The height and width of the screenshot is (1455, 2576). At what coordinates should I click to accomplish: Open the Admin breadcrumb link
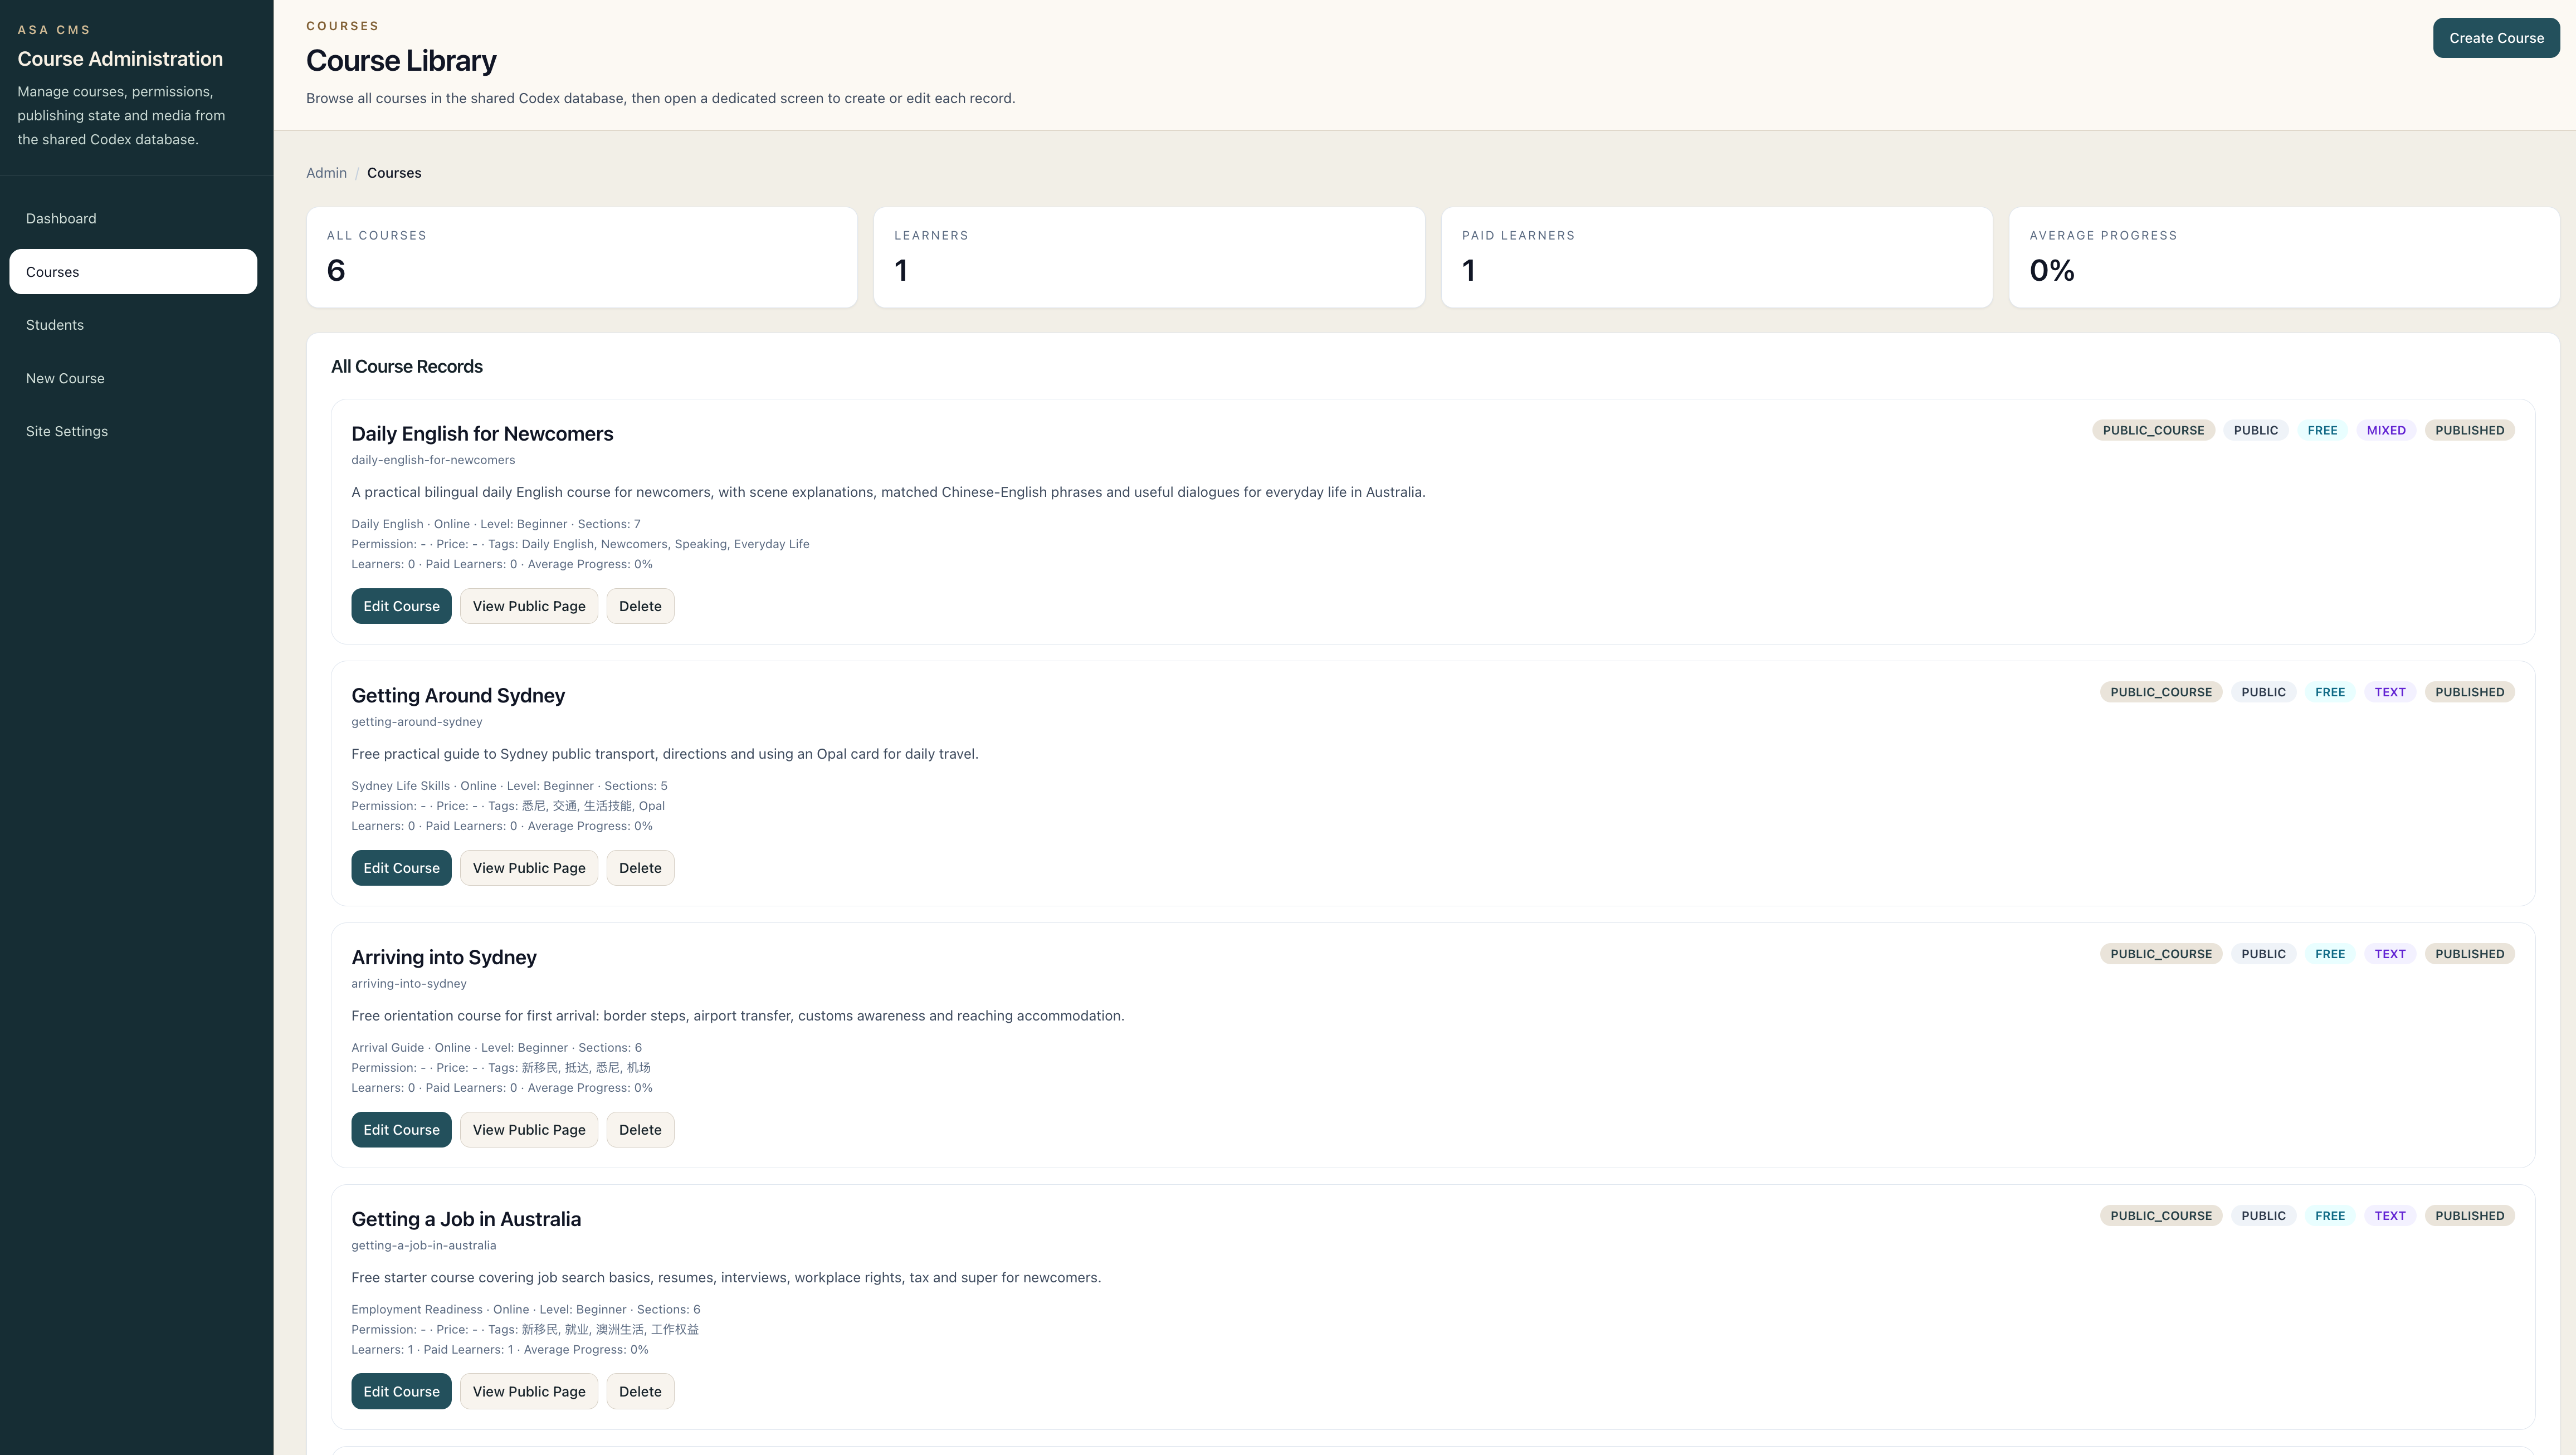[x=326, y=172]
